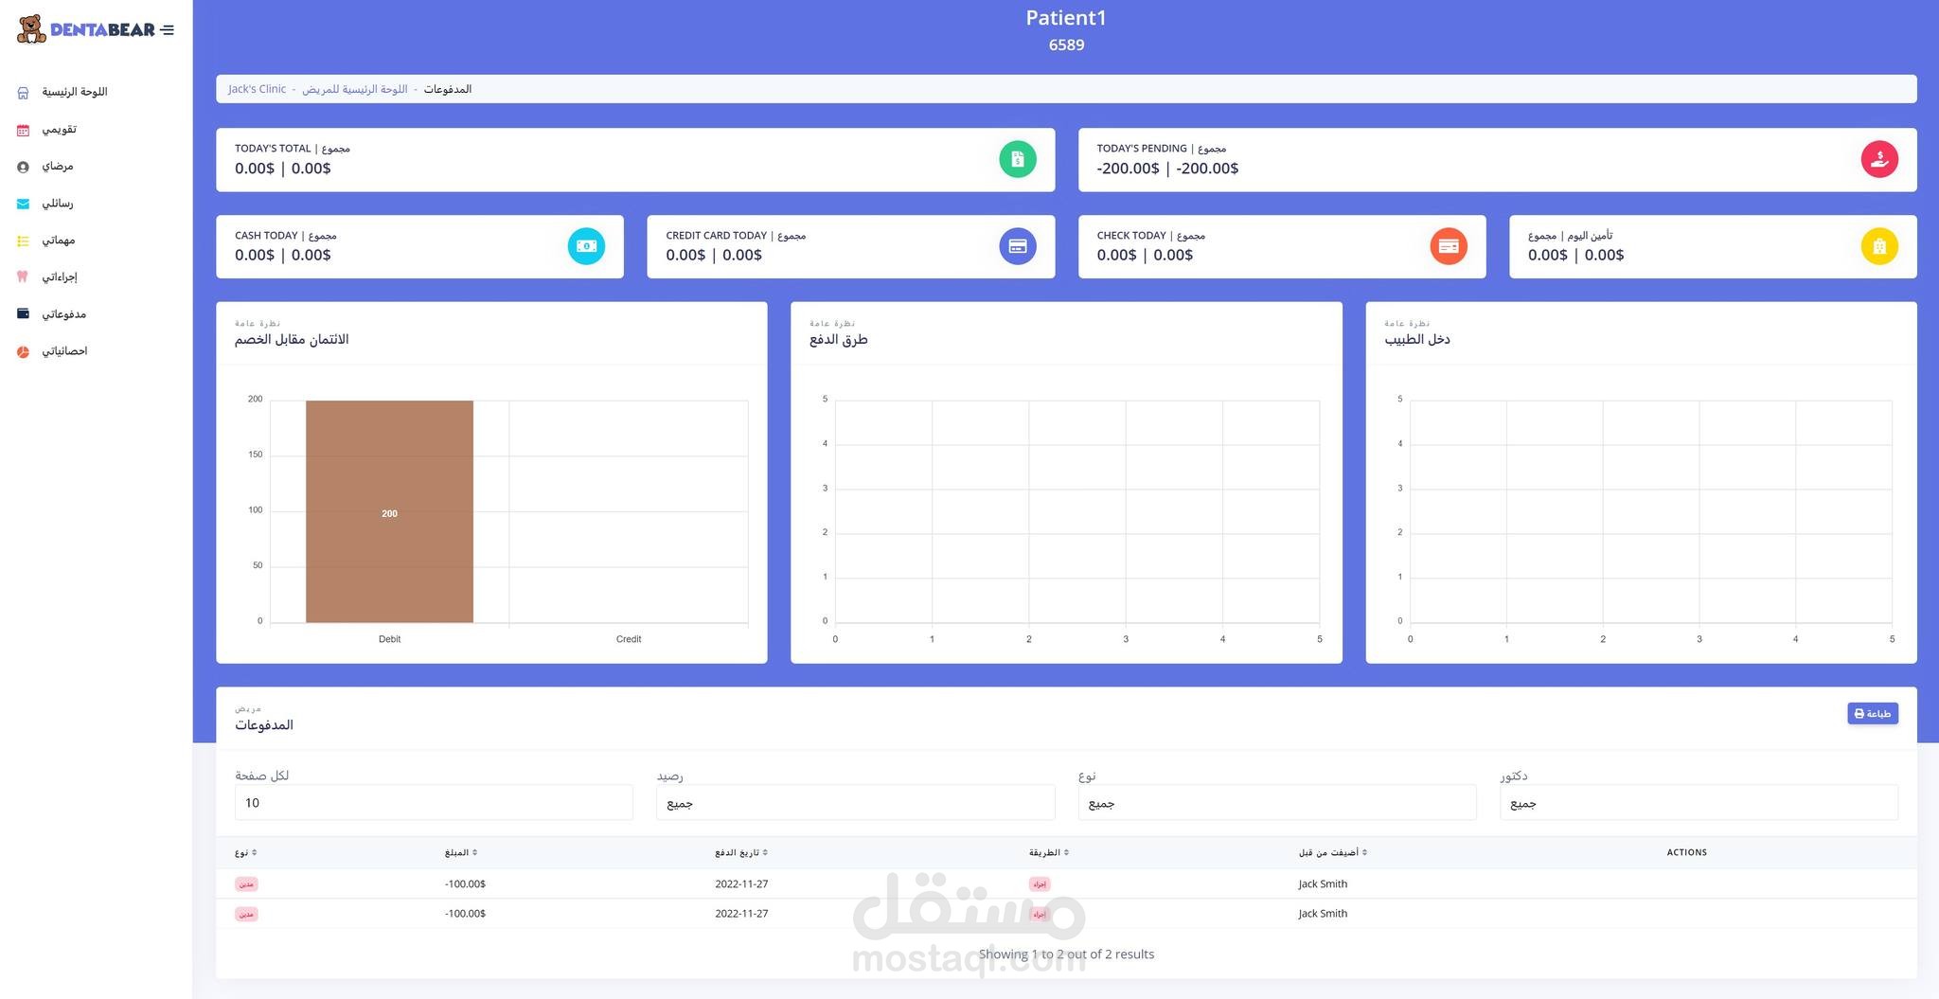Open the دكتور filter dropdown
Screen dimensions: 1939x999
tap(1699, 802)
